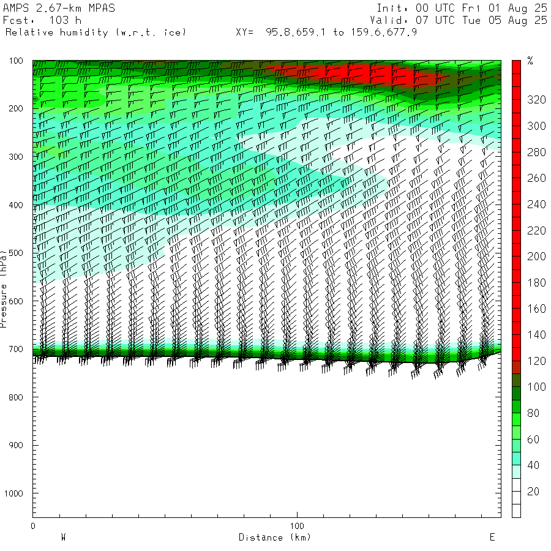The image size is (551, 551).
Task: Click the "Distance (km)" axis title
Action: coord(275,538)
